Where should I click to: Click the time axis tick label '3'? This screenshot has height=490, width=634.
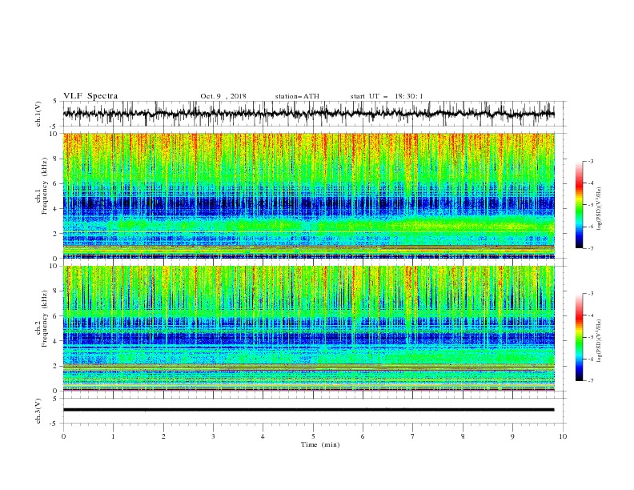pos(213,436)
